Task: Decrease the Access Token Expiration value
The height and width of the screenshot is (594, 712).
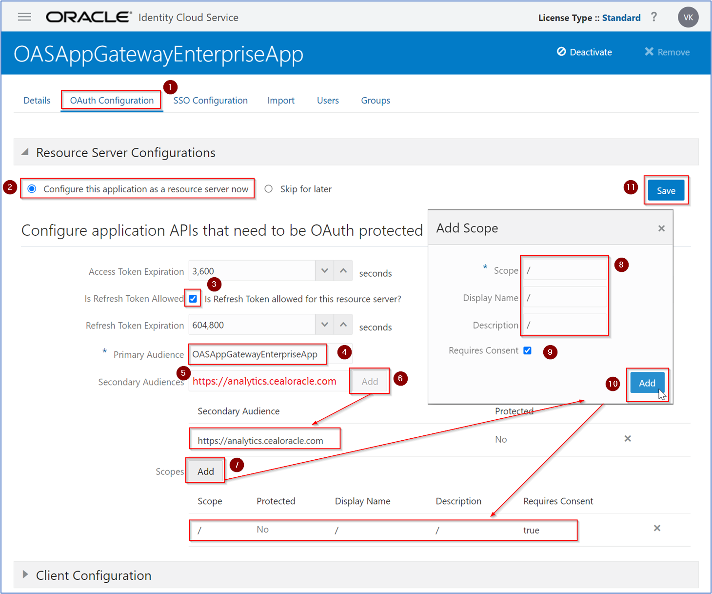Action: (x=324, y=271)
